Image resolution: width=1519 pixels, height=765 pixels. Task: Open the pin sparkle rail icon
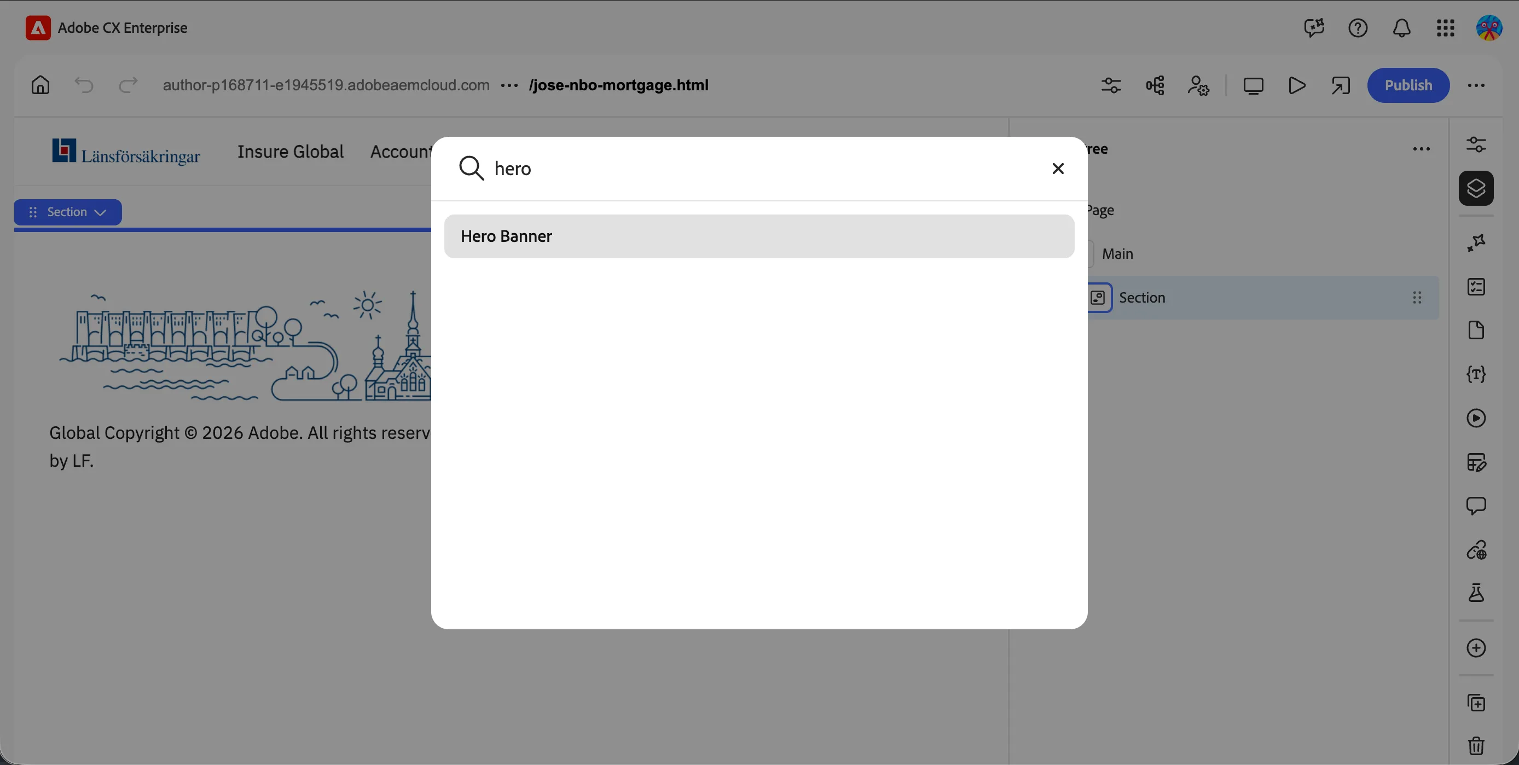[x=1476, y=243]
